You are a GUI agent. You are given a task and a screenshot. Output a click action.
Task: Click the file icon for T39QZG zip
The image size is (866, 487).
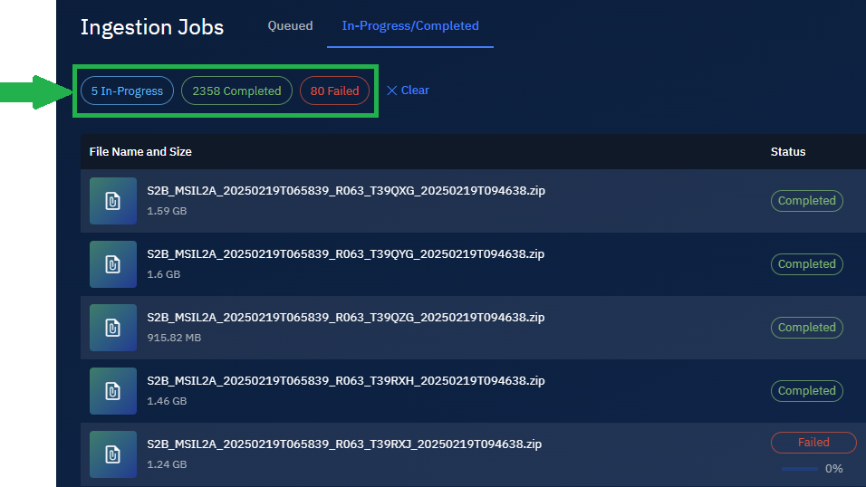113,328
